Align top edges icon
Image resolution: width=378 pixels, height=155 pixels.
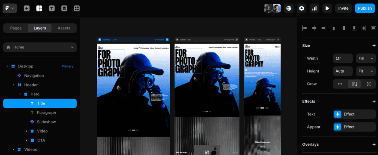click(x=334, y=28)
